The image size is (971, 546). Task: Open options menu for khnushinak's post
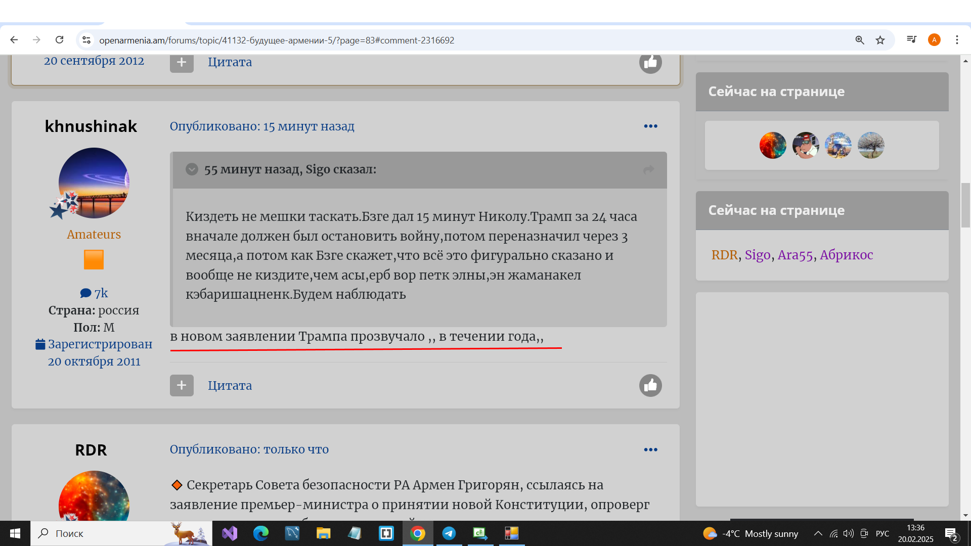coord(650,126)
